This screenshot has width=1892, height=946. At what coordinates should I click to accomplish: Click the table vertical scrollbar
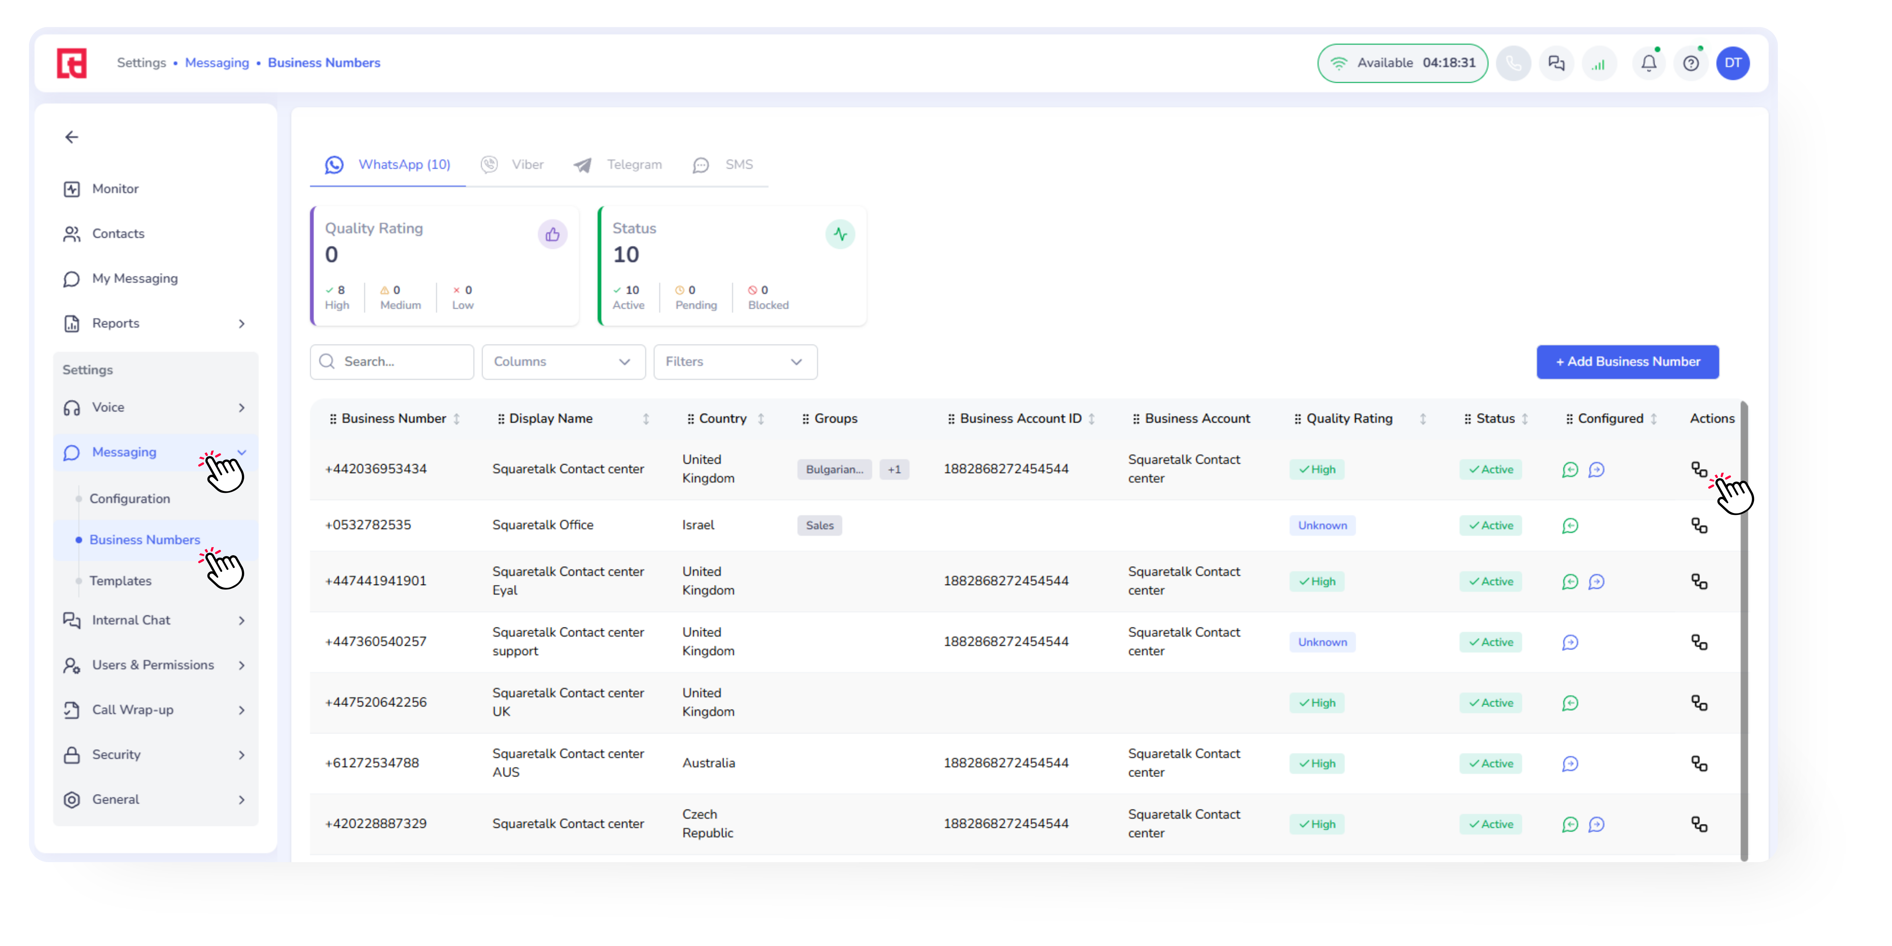point(1744,632)
